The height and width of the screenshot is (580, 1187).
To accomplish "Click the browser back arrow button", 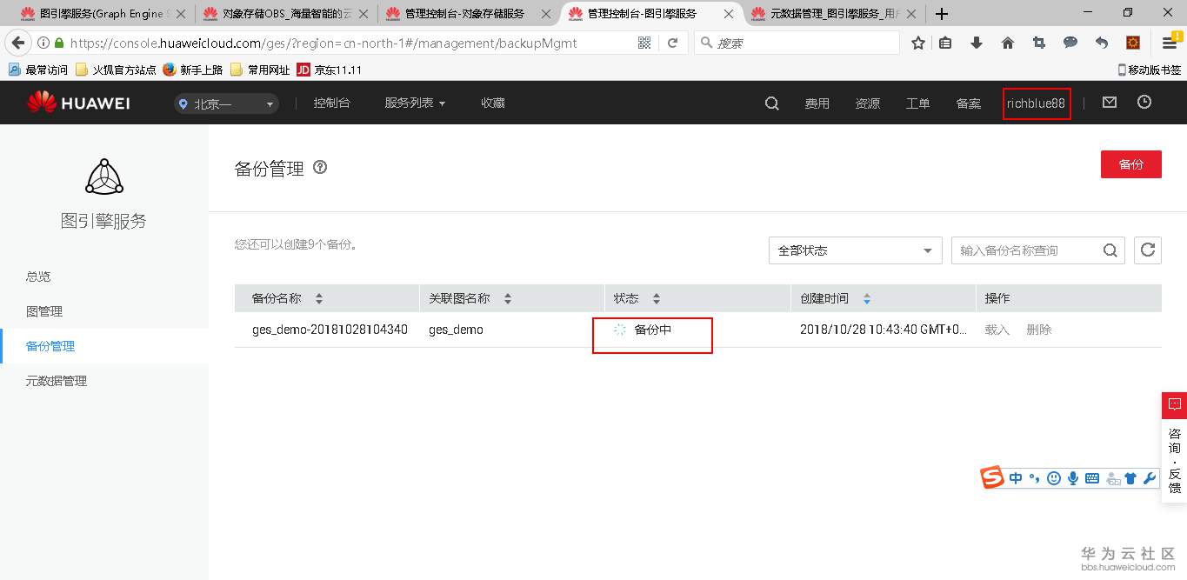I will [17, 43].
